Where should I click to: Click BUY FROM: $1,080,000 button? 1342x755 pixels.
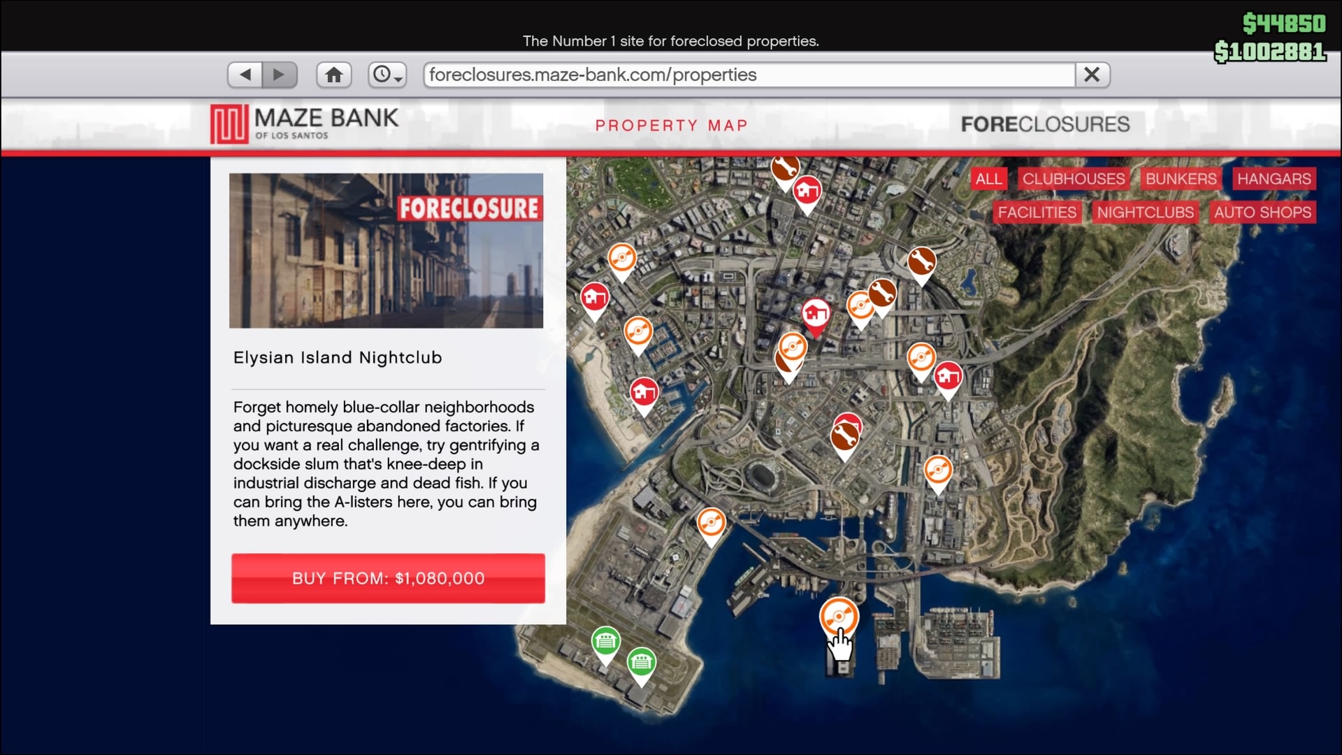coord(388,578)
